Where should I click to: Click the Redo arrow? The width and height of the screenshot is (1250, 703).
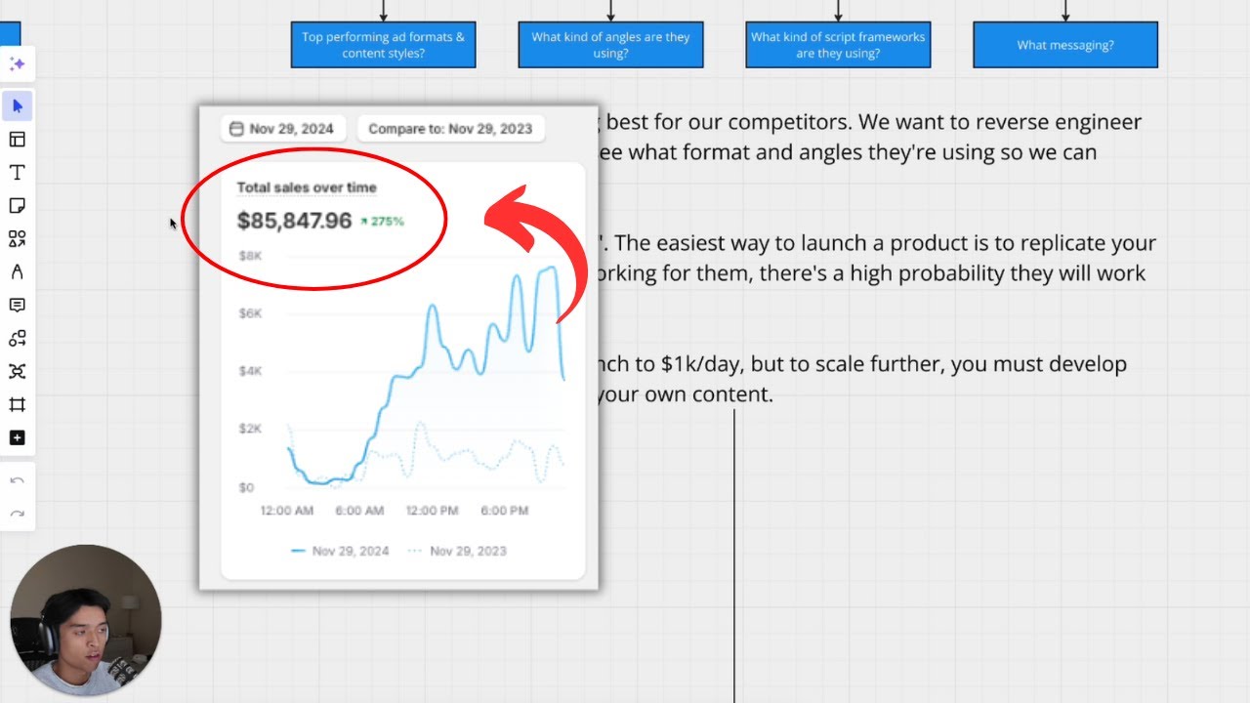[x=17, y=514]
